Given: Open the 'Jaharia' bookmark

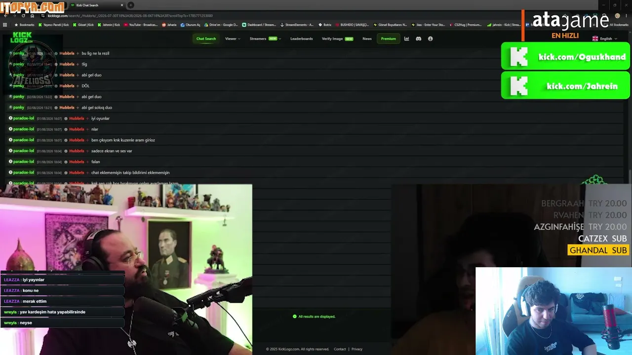Looking at the screenshot, I should [x=169, y=25].
